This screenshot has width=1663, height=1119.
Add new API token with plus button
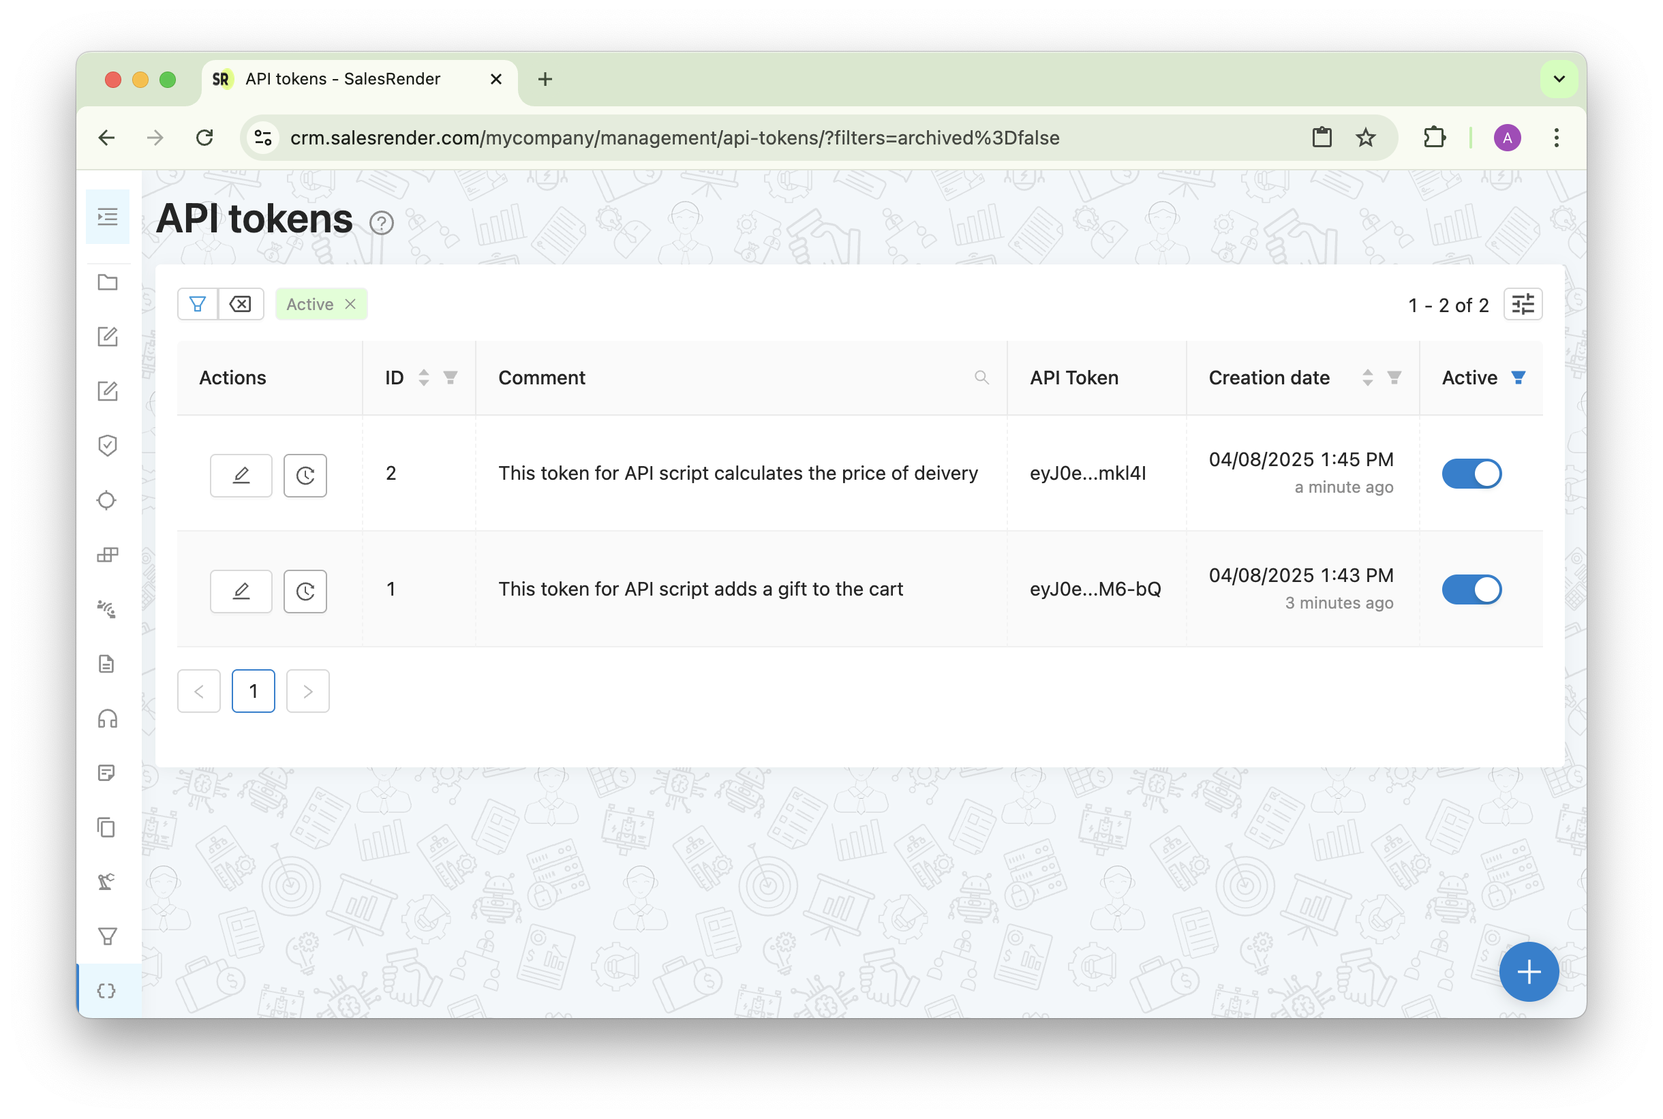[x=1529, y=972]
